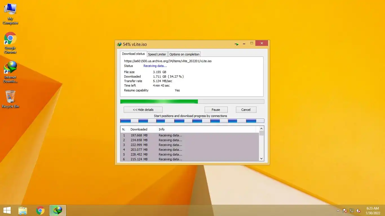Select connection row with 234.858 MB
Image resolution: width=385 pixels, height=216 pixels.
point(189,140)
